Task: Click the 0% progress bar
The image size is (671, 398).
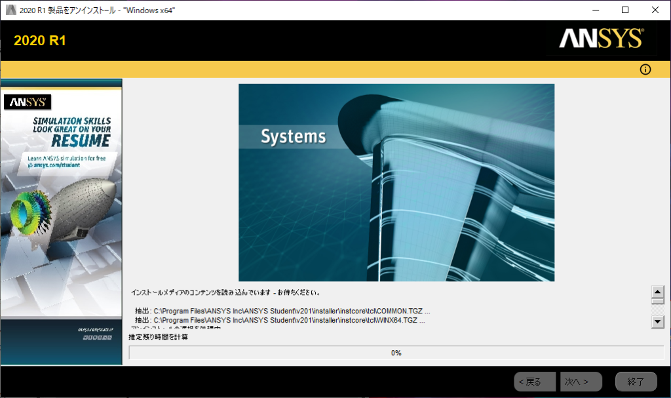Action: (396, 353)
